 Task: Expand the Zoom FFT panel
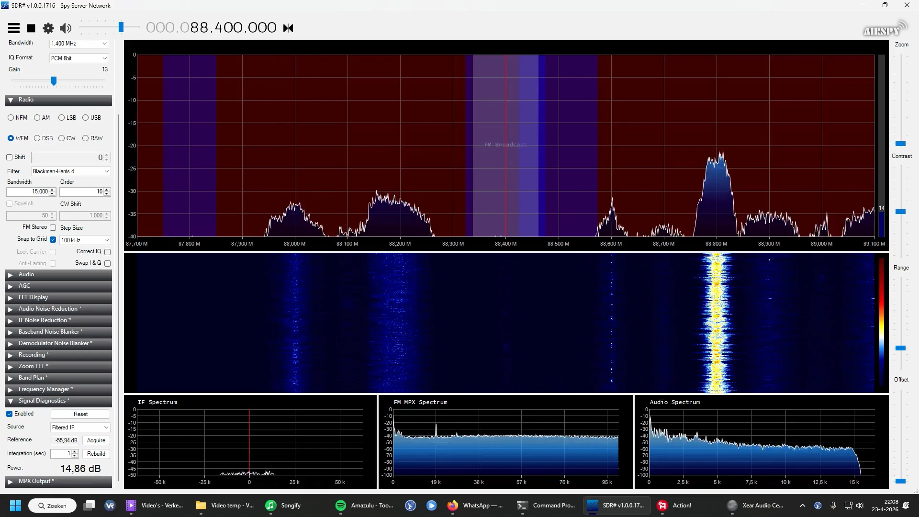coord(58,367)
